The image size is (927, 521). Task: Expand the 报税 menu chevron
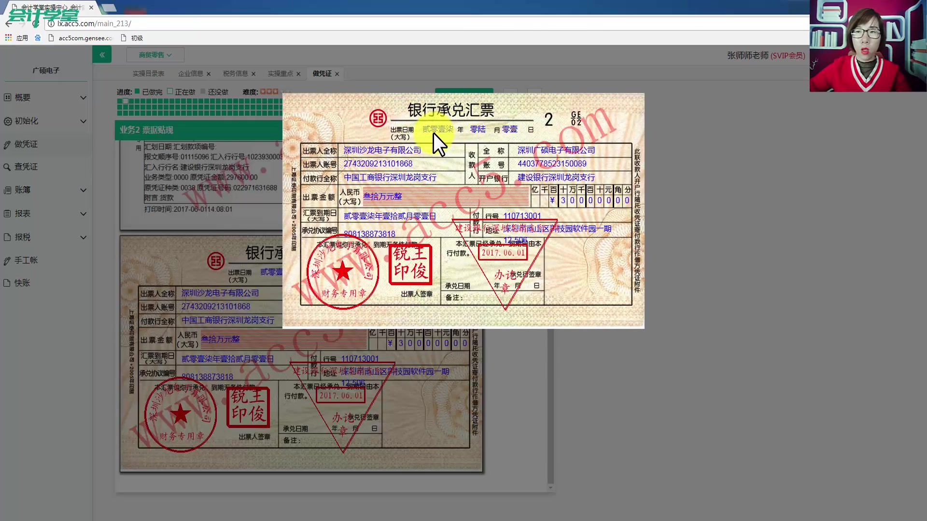click(x=83, y=237)
